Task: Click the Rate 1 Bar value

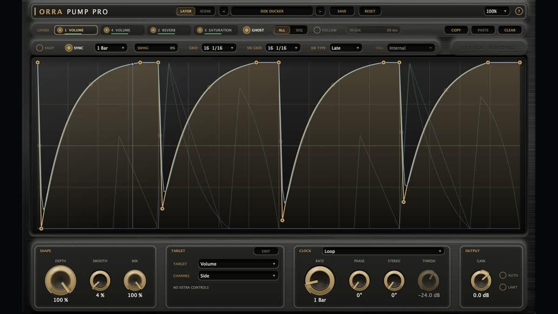Action: pos(319,300)
